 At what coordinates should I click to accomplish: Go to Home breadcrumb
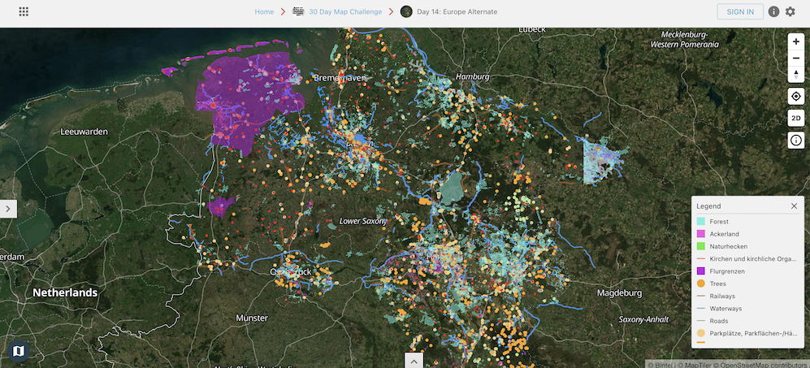[264, 12]
